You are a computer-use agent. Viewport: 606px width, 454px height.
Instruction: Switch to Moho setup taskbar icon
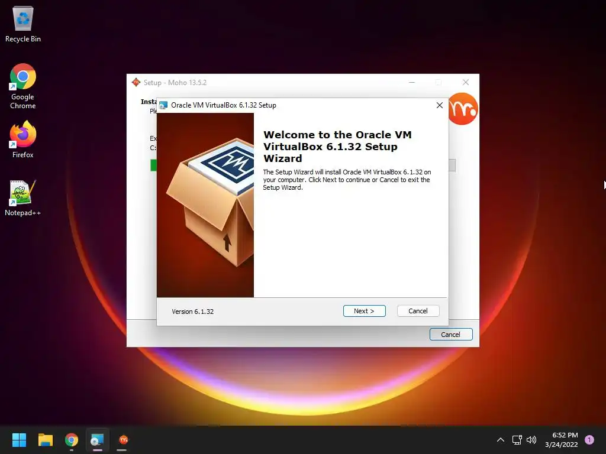point(123,440)
